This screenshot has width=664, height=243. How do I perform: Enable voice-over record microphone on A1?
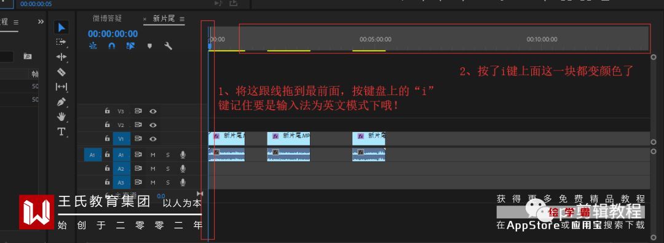[x=183, y=155]
